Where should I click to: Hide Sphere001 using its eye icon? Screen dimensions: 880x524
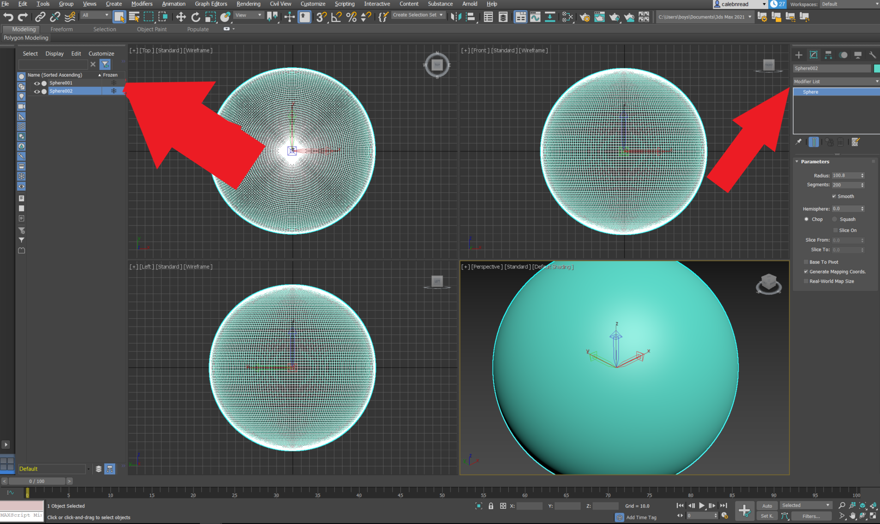[x=37, y=83]
